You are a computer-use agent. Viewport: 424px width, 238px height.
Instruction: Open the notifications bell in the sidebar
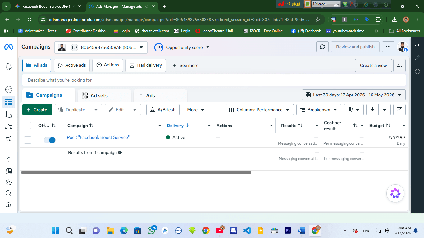pos(9,67)
